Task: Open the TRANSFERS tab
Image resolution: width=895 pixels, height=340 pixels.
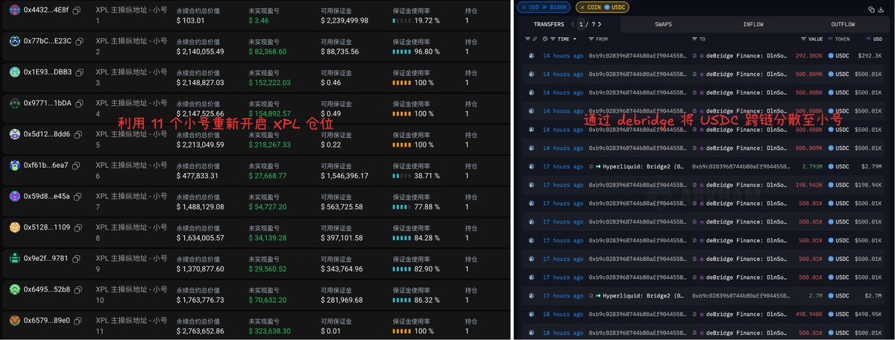Action: pyautogui.click(x=549, y=24)
